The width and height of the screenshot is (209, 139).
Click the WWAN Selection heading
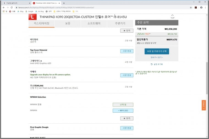tap(38, 97)
